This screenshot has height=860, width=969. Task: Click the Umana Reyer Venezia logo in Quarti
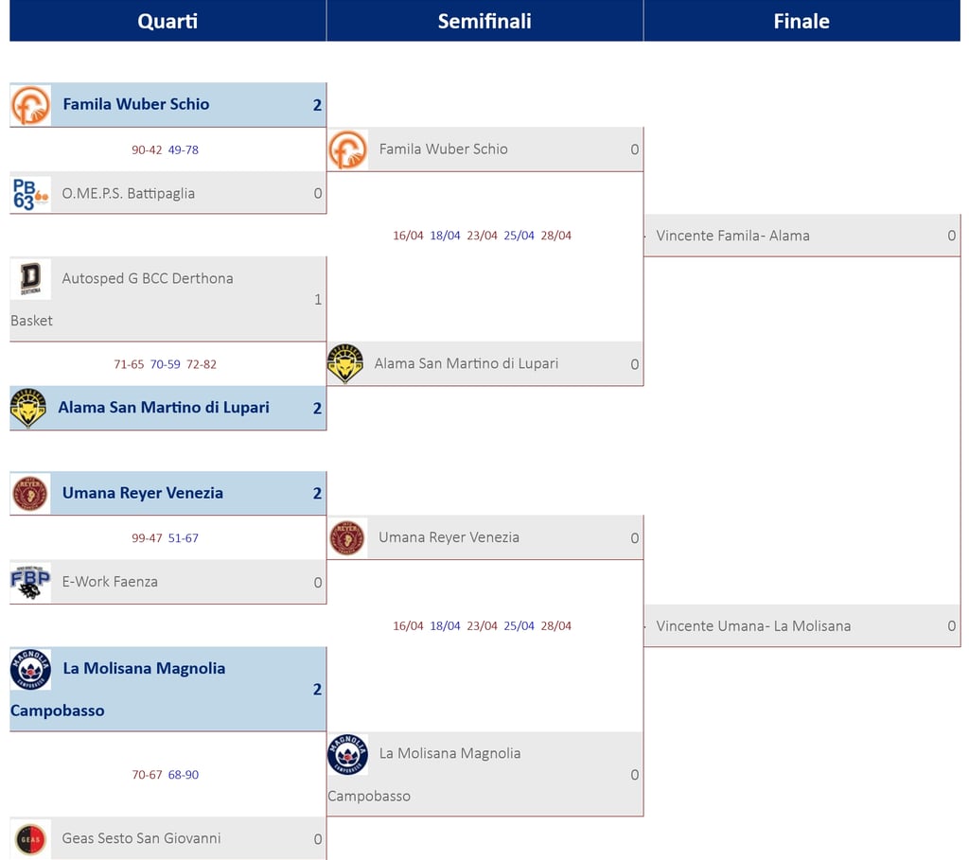pos(30,494)
